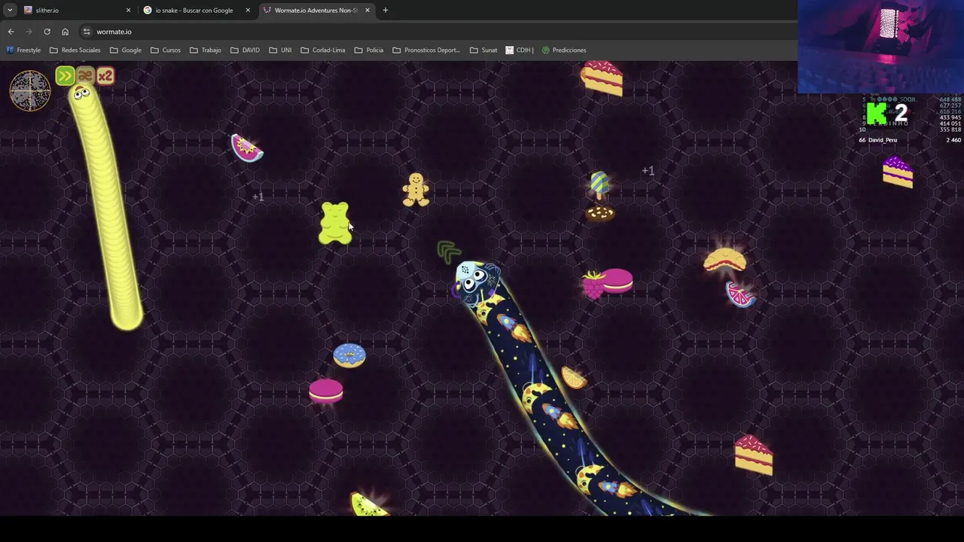
Task: Open the DAVID bookmark folder
Action: coord(245,50)
